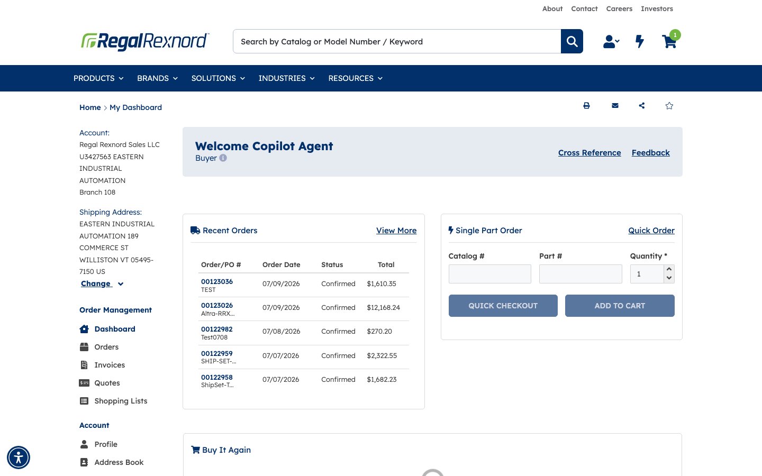The image size is (762, 476).
Task: Select Shopping Lists in sidebar
Action: 121,401
